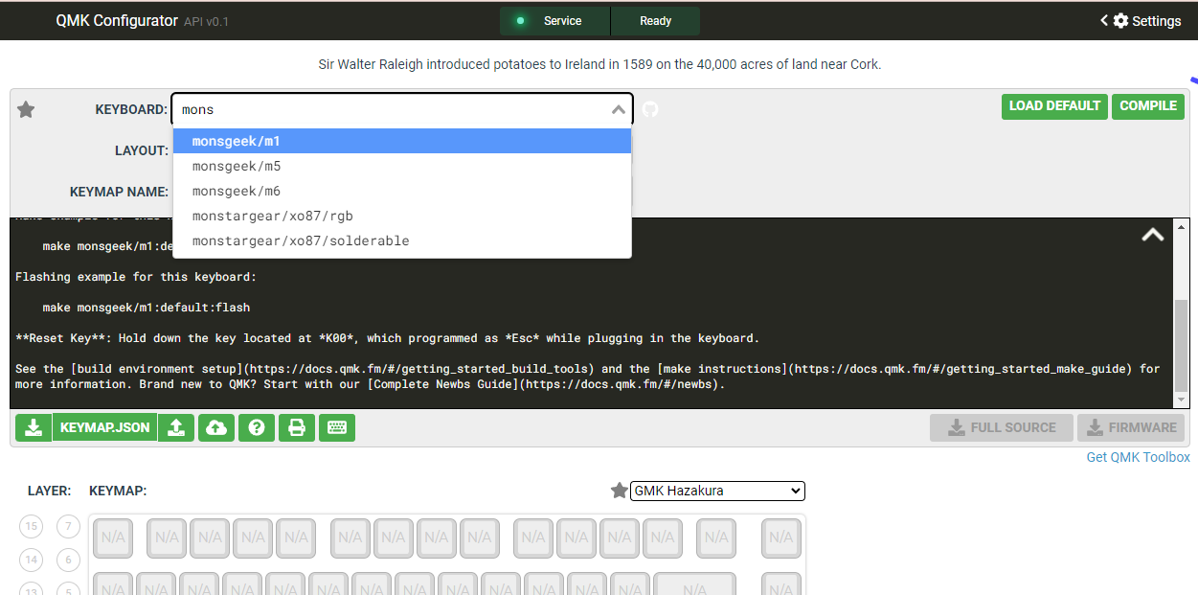Click the LOAD DEFAULT button
Screen dimensions: 1198x595
[x=1054, y=106]
